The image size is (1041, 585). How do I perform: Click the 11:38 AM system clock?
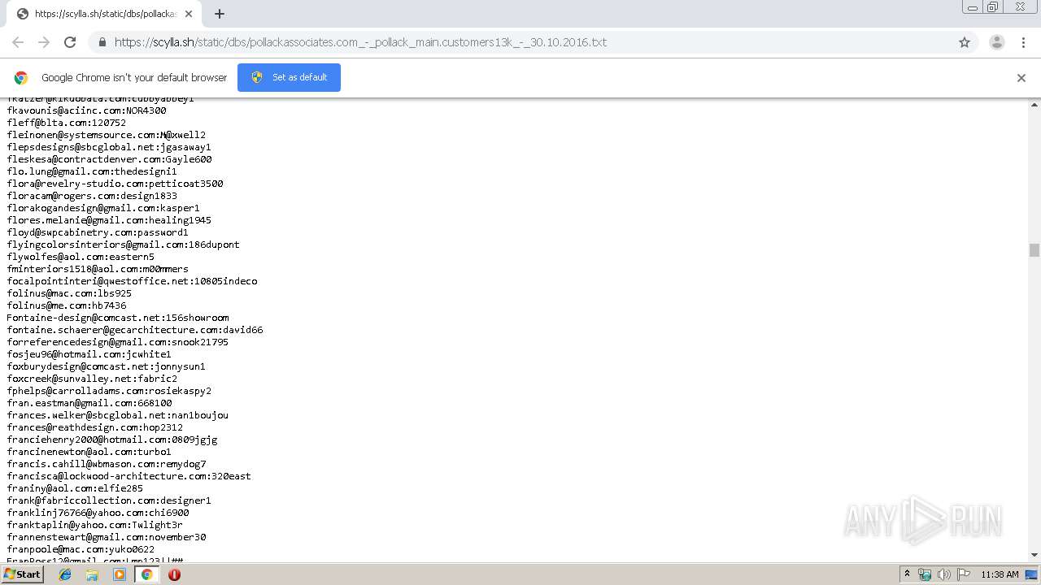1000,574
